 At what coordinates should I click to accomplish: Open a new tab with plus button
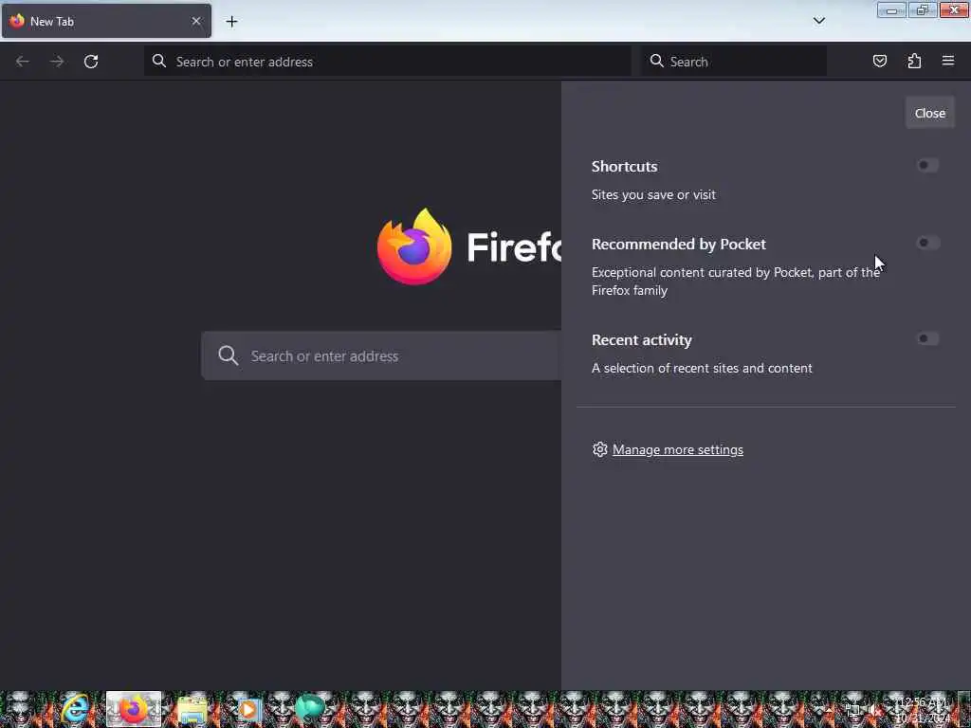tap(231, 21)
